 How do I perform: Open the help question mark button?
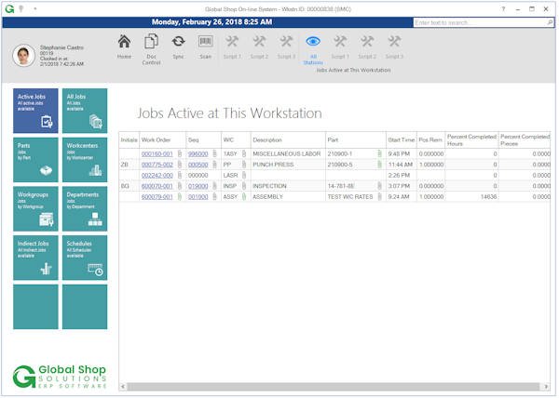click(503, 9)
